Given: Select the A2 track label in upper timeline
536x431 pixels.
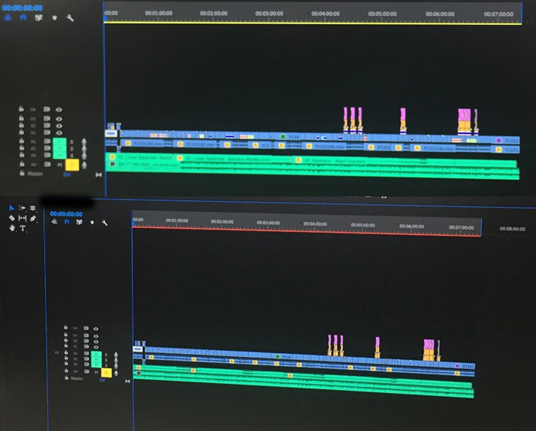Looking at the screenshot, I should [x=33, y=148].
